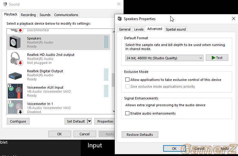238x156 pixels.
Task: Select the 'Voicemeeter In 1' device name
Action: coord(40,104)
